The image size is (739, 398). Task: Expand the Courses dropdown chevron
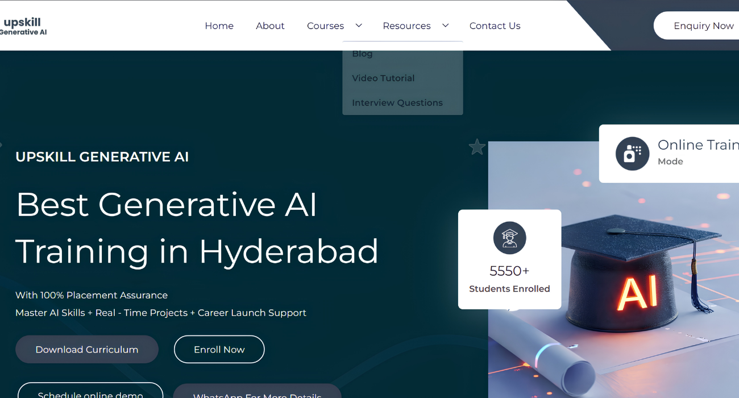pos(359,26)
